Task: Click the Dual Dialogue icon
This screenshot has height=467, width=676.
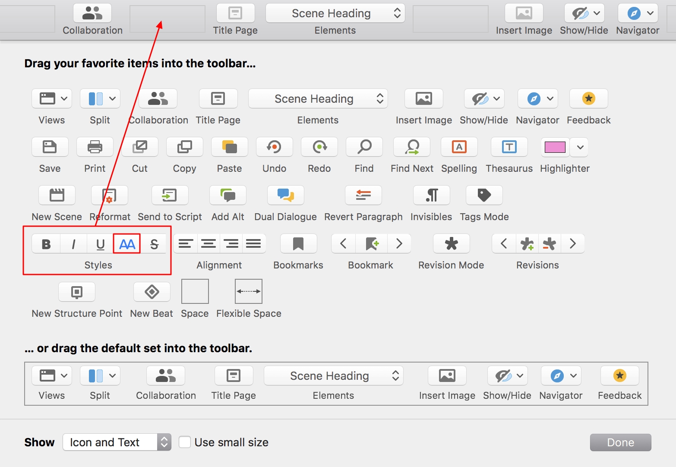Action: [285, 196]
